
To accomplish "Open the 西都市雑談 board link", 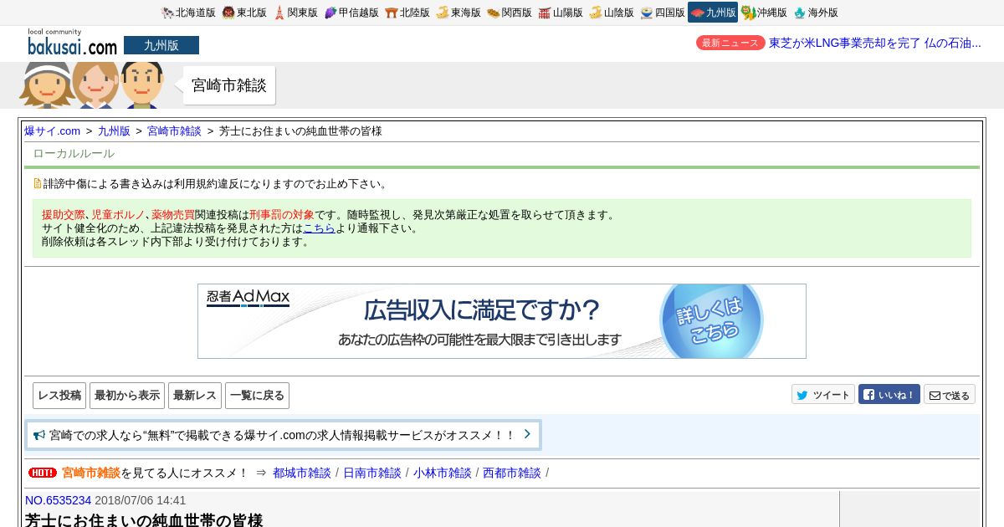I will [x=512, y=473].
